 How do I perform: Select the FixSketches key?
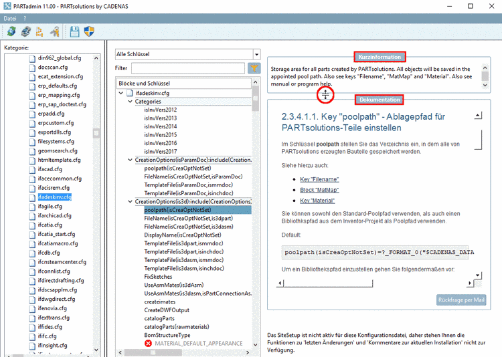158,277
